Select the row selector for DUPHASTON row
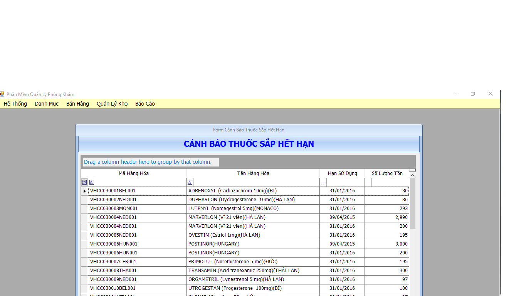The width and height of the screenshot is (526, 296). point(84,200)
